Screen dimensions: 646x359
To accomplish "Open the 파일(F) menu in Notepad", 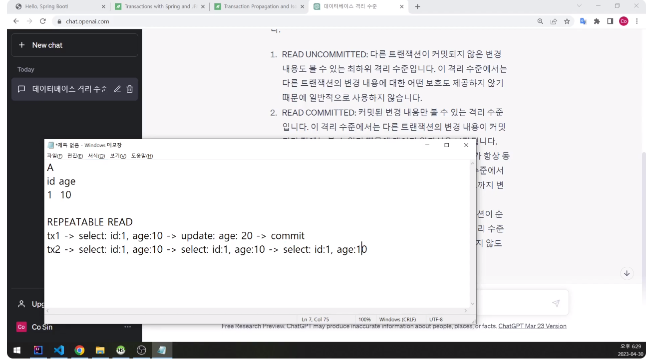I will [55, 156].
